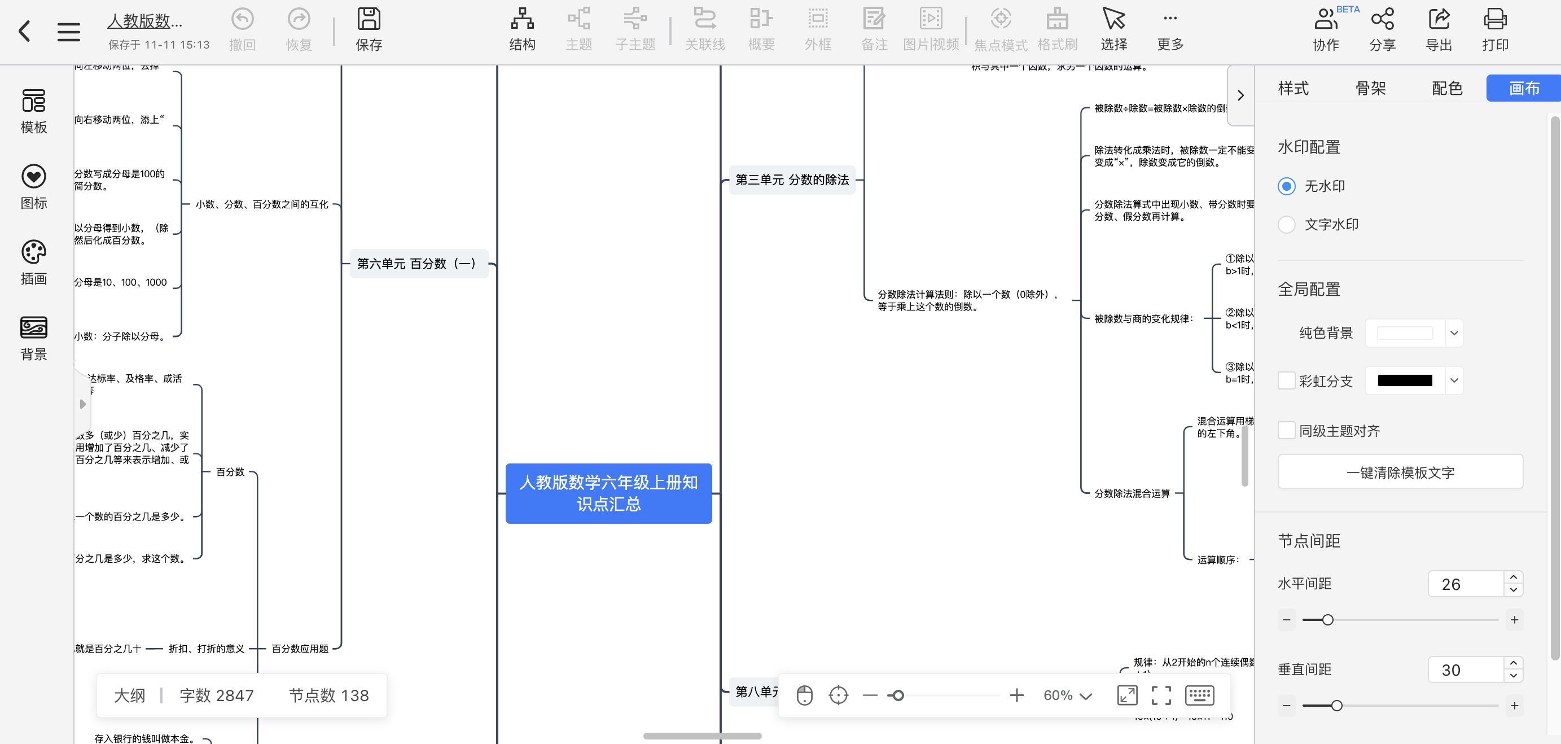Enable 焦点模式 from the toolbar
This screenshot has width=1561, height=744.
tap(1001, 28)
